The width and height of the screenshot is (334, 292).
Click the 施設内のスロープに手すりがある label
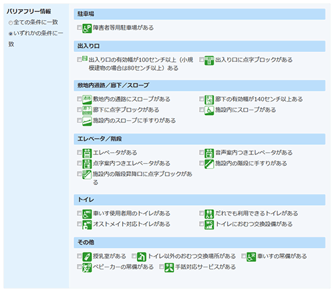[x=134, y=120]
